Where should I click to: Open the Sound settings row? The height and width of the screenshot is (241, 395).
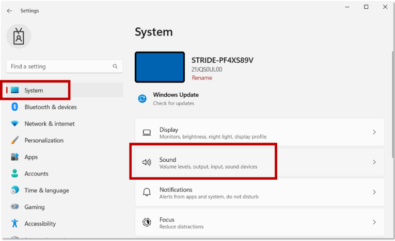click(x=260, y=162)
